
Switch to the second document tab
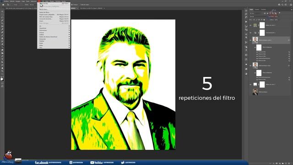point(92,8)
